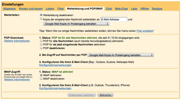Open the forwarding Google Mail-Kopie dropdown
The width and height of the screenshot is (181, 101).
tap(76, 24)
